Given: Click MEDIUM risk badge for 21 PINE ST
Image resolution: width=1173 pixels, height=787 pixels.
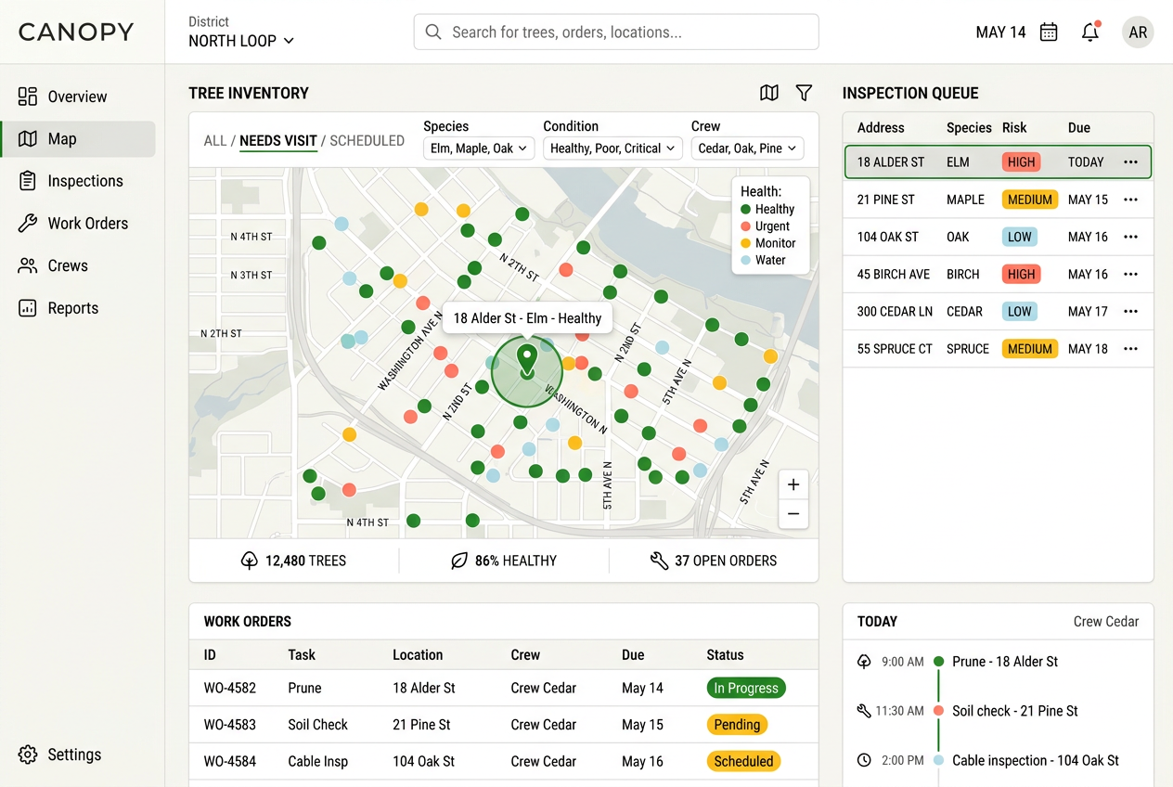Looking at the screenshot, I should [1030, 200].
